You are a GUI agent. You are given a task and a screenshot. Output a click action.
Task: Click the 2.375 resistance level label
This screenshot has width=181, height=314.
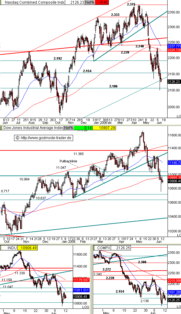pos(131,4)
